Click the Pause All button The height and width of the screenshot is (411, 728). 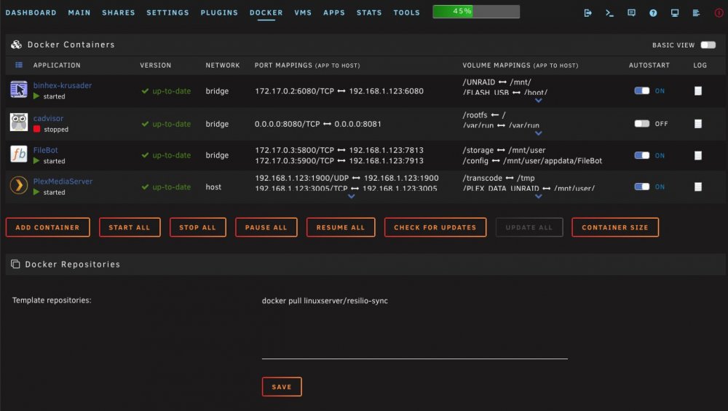266,227
